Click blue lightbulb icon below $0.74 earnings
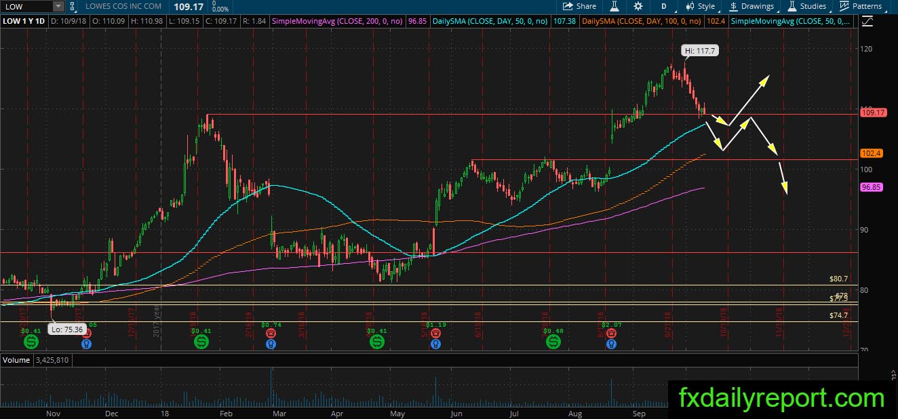 coord(271,344)
